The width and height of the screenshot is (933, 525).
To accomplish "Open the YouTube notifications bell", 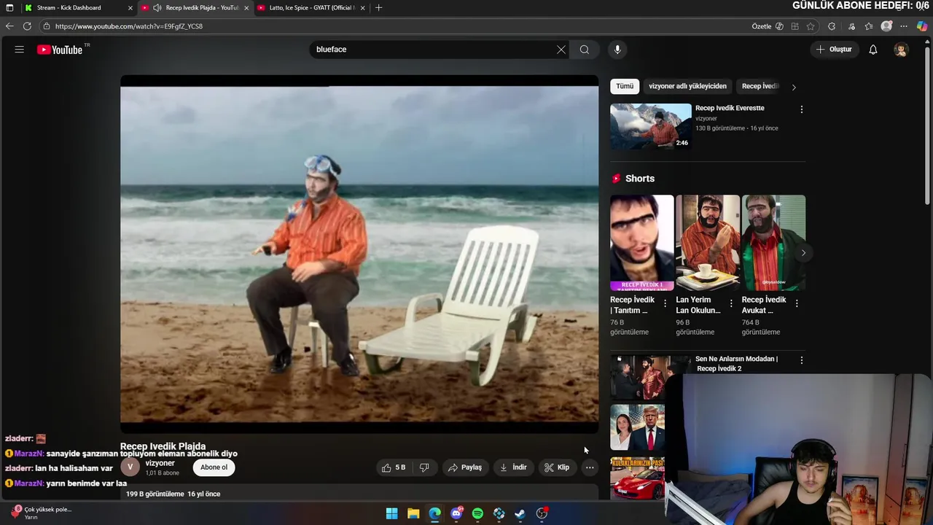I will pyautogui.click(x=873, y=50).
